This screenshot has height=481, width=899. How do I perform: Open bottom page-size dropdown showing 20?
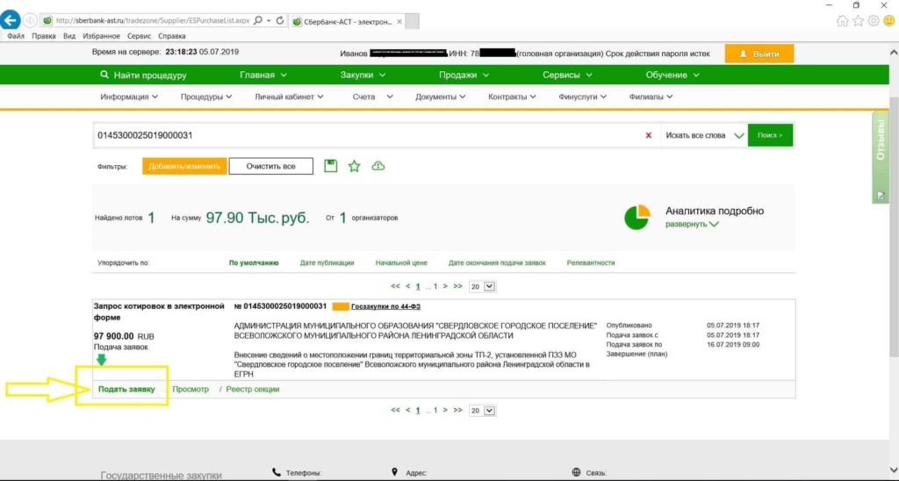click(x=482, y=411)
